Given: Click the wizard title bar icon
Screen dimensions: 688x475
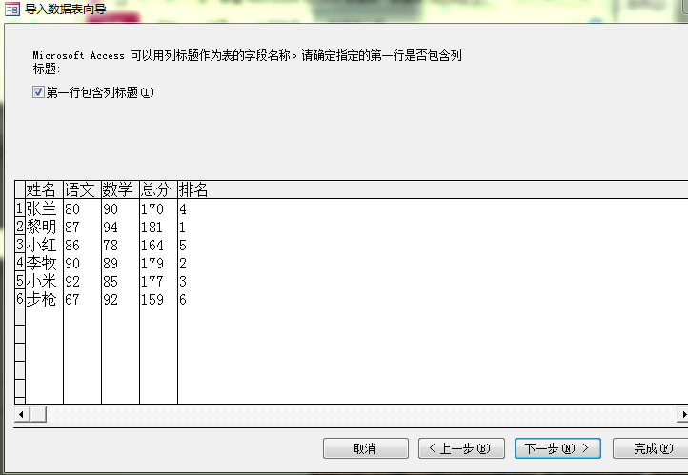Looking at the screenshot, I should coord(12,9).
